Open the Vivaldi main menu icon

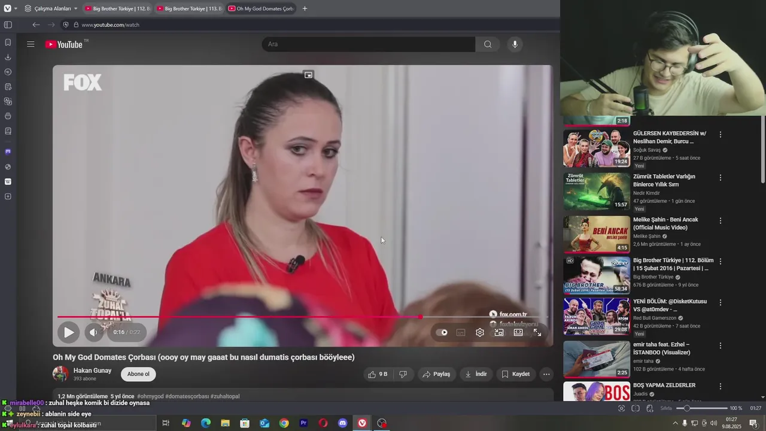click(x=7, y=8)
